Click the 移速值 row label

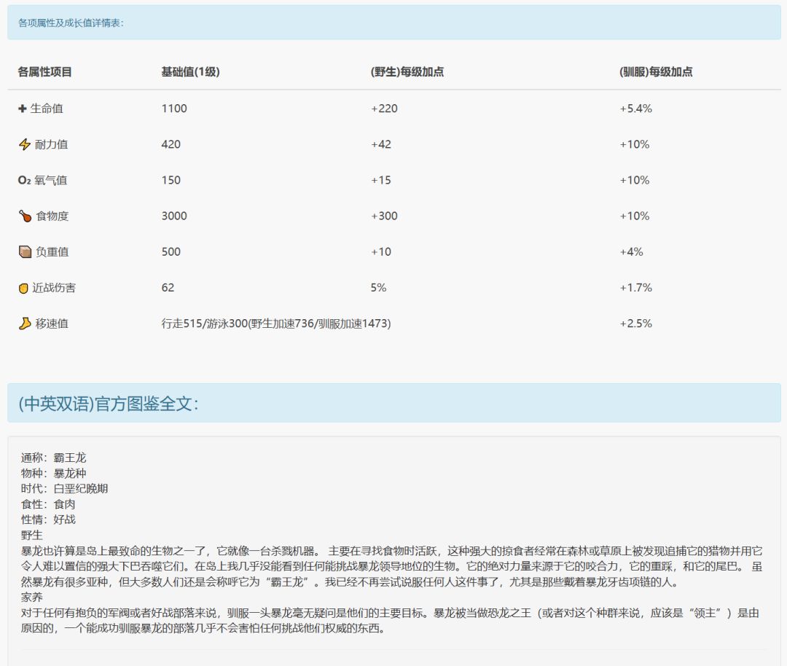52,324
